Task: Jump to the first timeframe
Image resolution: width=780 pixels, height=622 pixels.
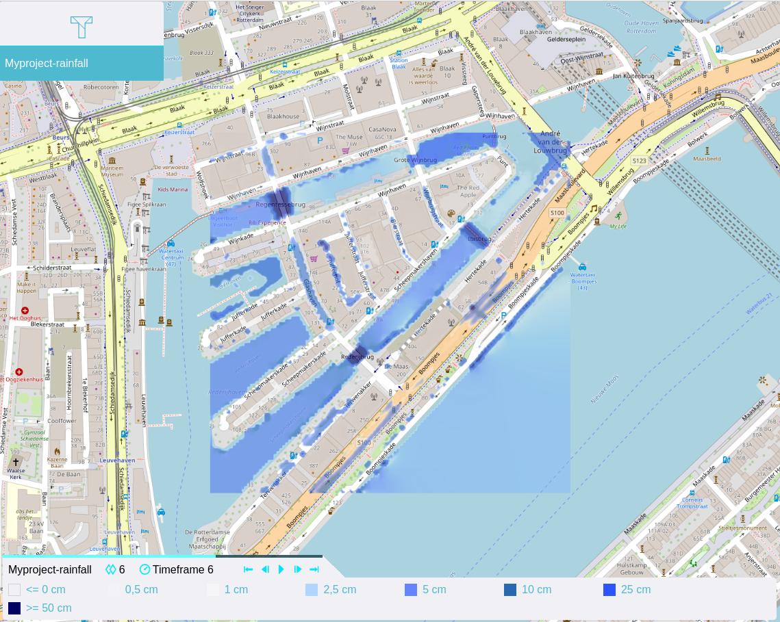Action: 249,569
